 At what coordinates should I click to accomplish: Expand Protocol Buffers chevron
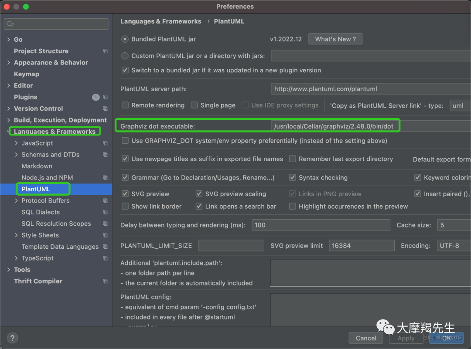point(16,200)
